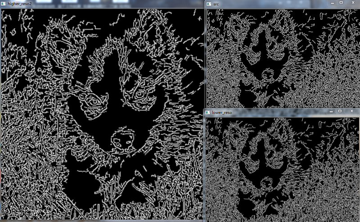The image size is (360, 222).
Task: Select the higher_reso2 window title text
Action: (x=19, y=4)
